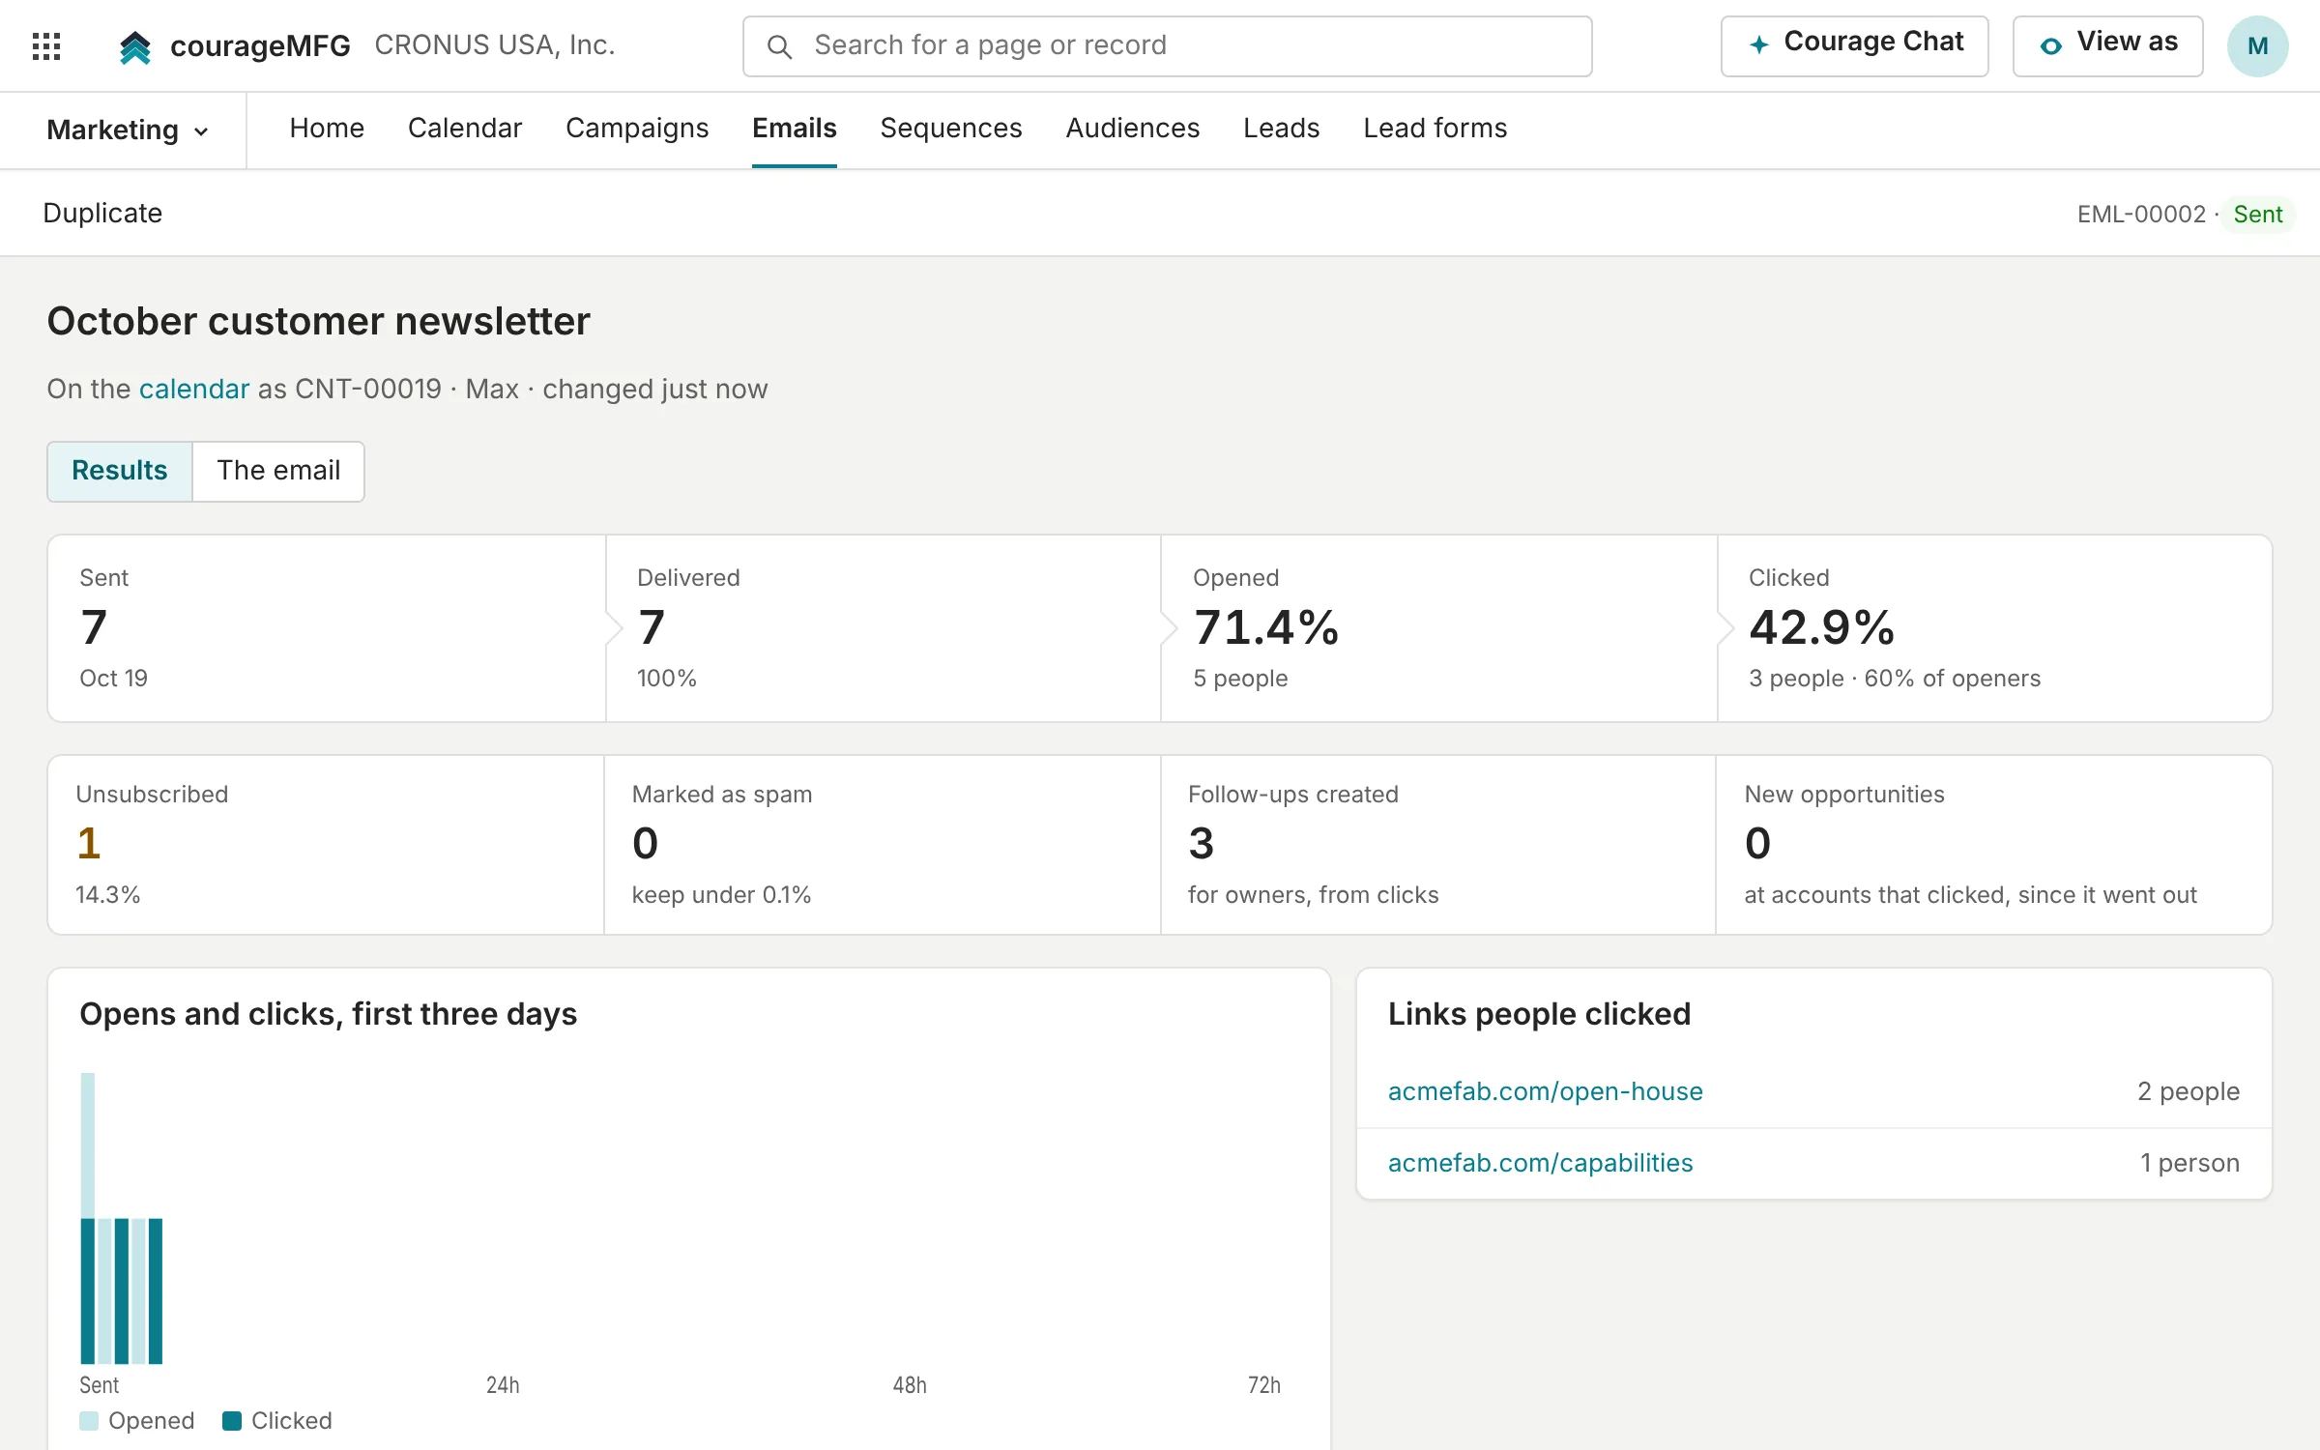
Task: Open the user avatar M
Action: (2257, 45)
